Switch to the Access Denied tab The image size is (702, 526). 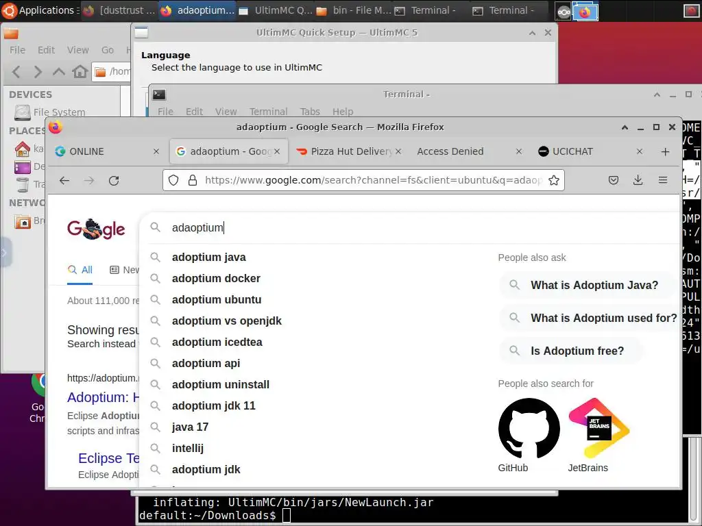pos(469,151)
